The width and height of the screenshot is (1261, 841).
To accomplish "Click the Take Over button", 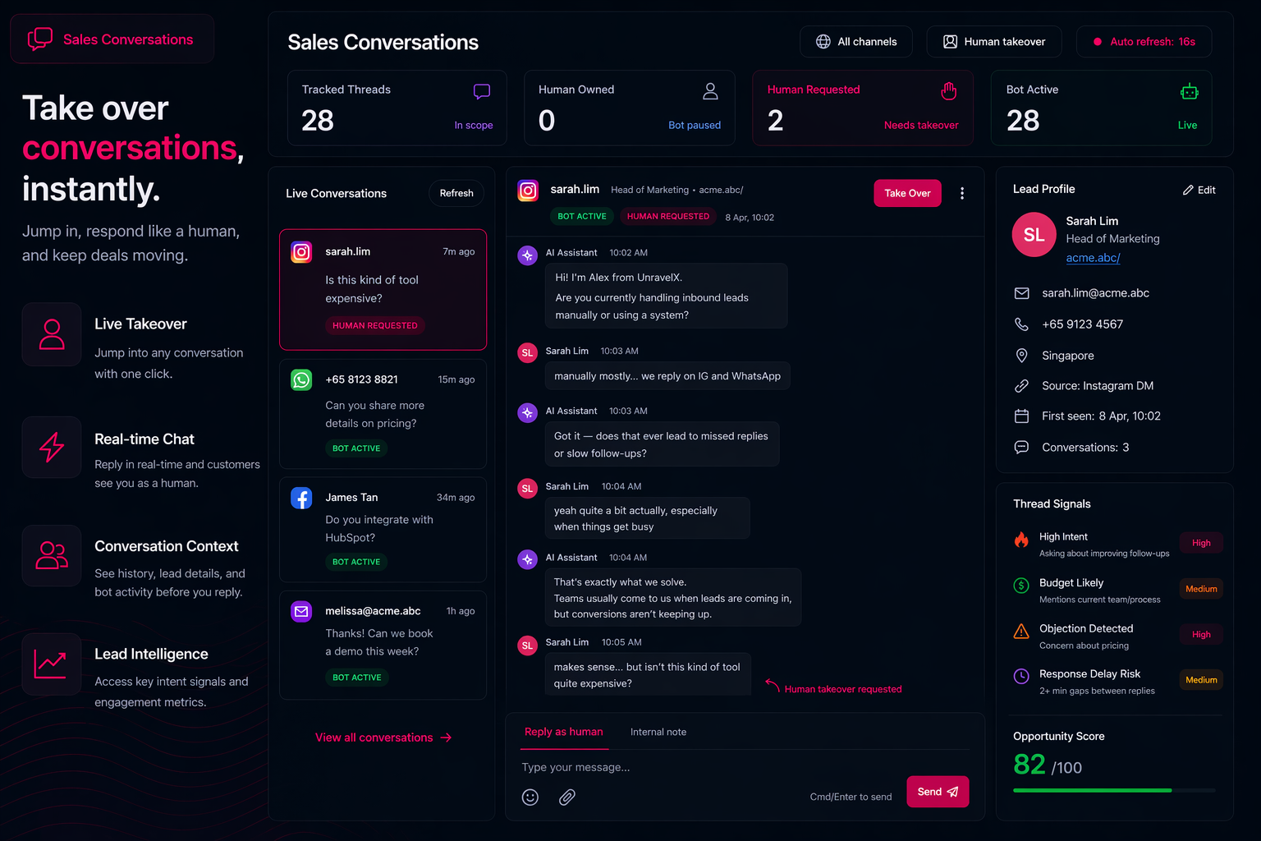I will click(907, 193).
